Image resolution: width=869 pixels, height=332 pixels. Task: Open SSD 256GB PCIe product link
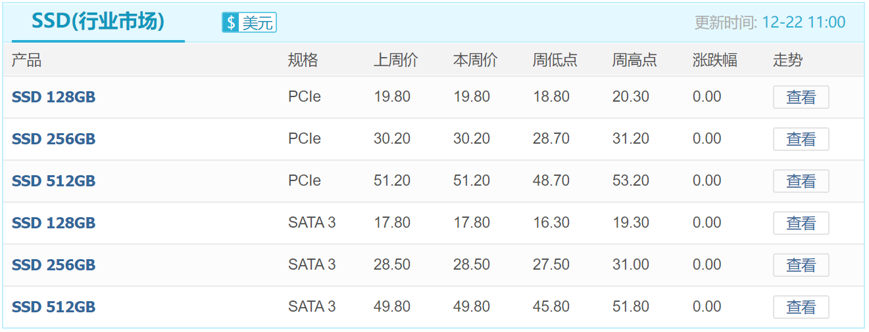[54, 139]
